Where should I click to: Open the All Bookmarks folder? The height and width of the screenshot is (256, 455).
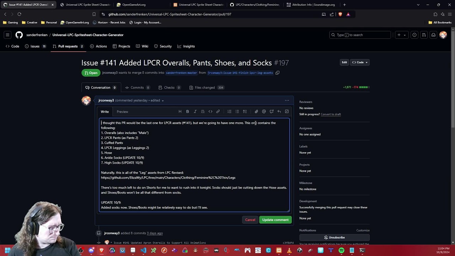point(440,22)
